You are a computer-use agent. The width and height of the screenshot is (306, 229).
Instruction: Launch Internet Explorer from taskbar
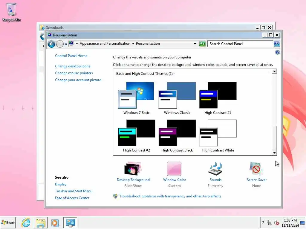[26, 222]
